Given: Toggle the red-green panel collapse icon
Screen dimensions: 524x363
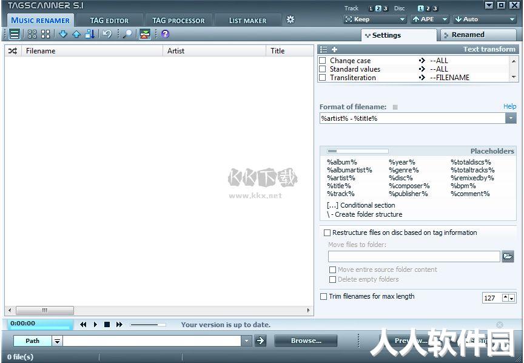Looking at the screenshot, I should pos(145,34).
